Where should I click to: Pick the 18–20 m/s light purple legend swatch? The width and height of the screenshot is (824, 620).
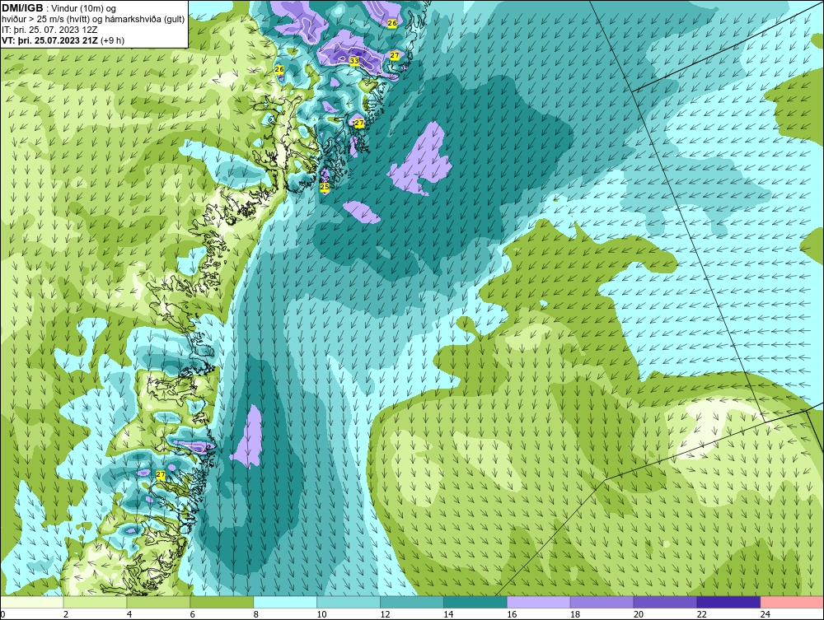(x=602, y=602)
